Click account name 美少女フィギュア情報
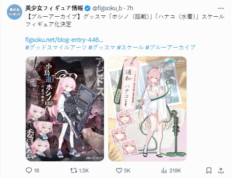The image size is (231, 178). (x=54, y=8)
